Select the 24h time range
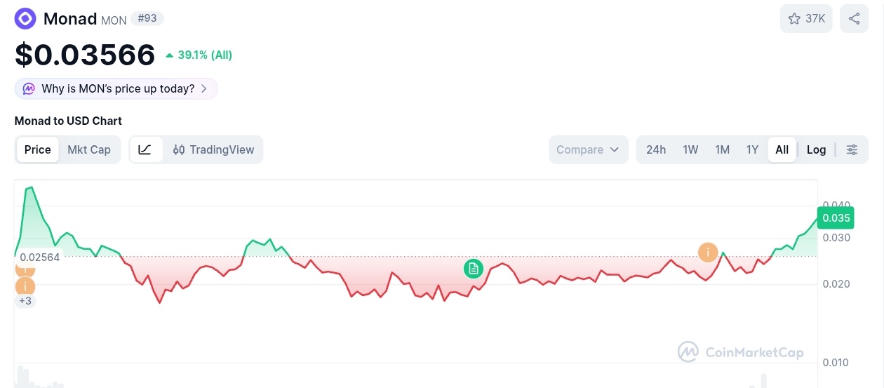Screen dimensions: 884x388 (x=656, y=149)
